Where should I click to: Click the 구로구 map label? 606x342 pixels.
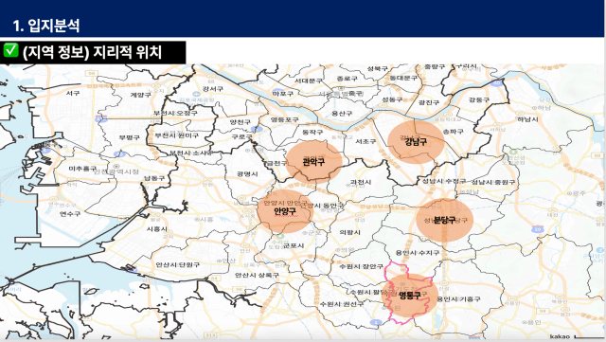coord(241,136)
